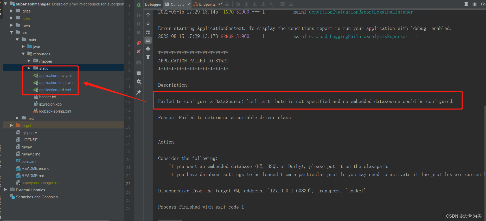Image resolution: width=486 pixels, height=221 pixels.
Task: Click the Memory view icon at top right
Action: tap(475, 4)
